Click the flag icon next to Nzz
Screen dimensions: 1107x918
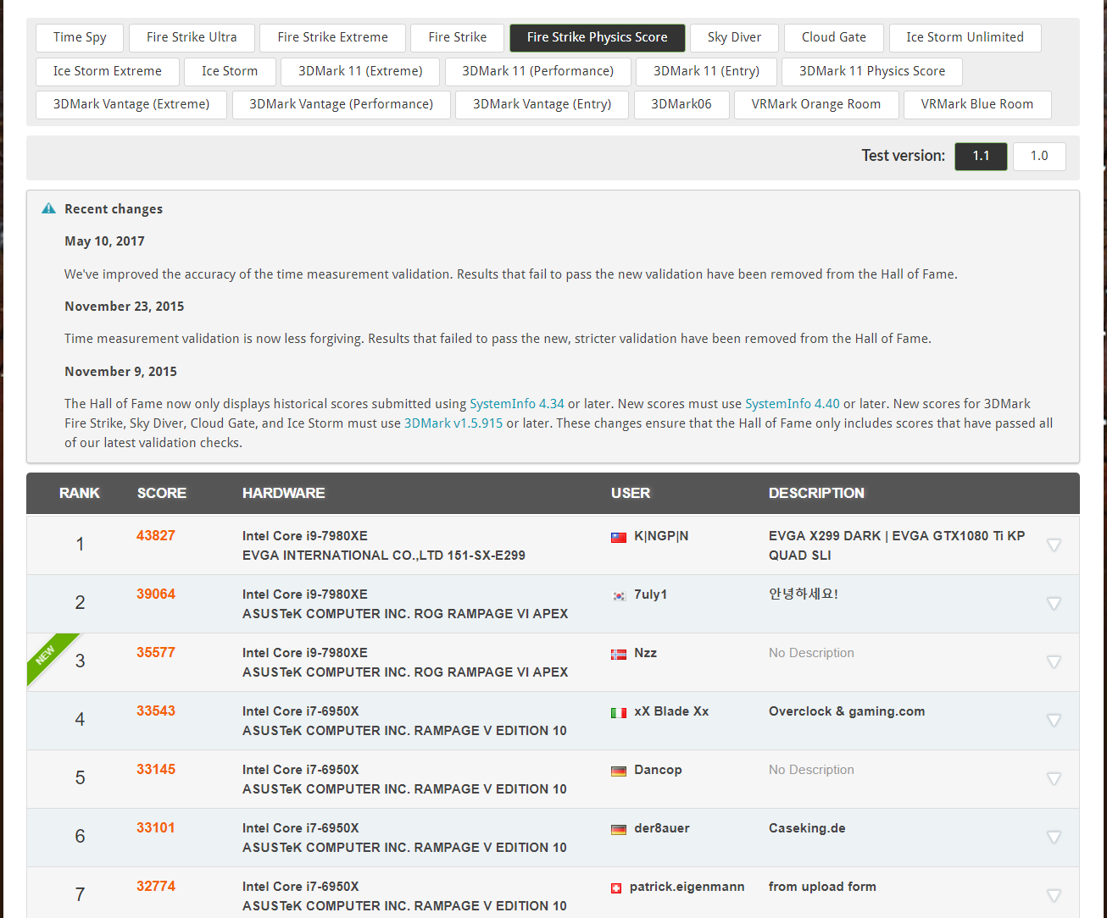point(619,654)
